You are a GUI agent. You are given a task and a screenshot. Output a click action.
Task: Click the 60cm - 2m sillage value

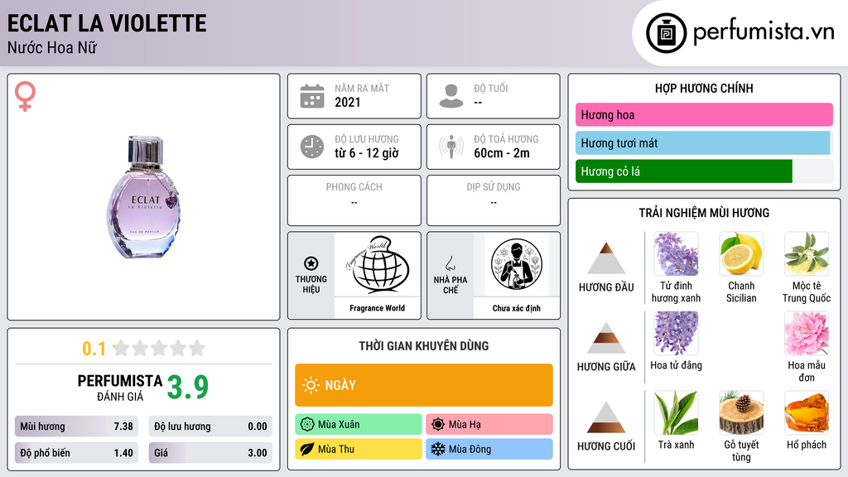tap(502, 153)
